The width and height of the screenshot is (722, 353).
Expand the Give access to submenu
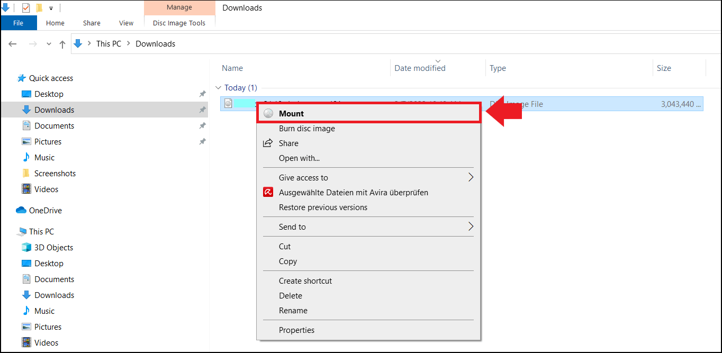point(470,178)
